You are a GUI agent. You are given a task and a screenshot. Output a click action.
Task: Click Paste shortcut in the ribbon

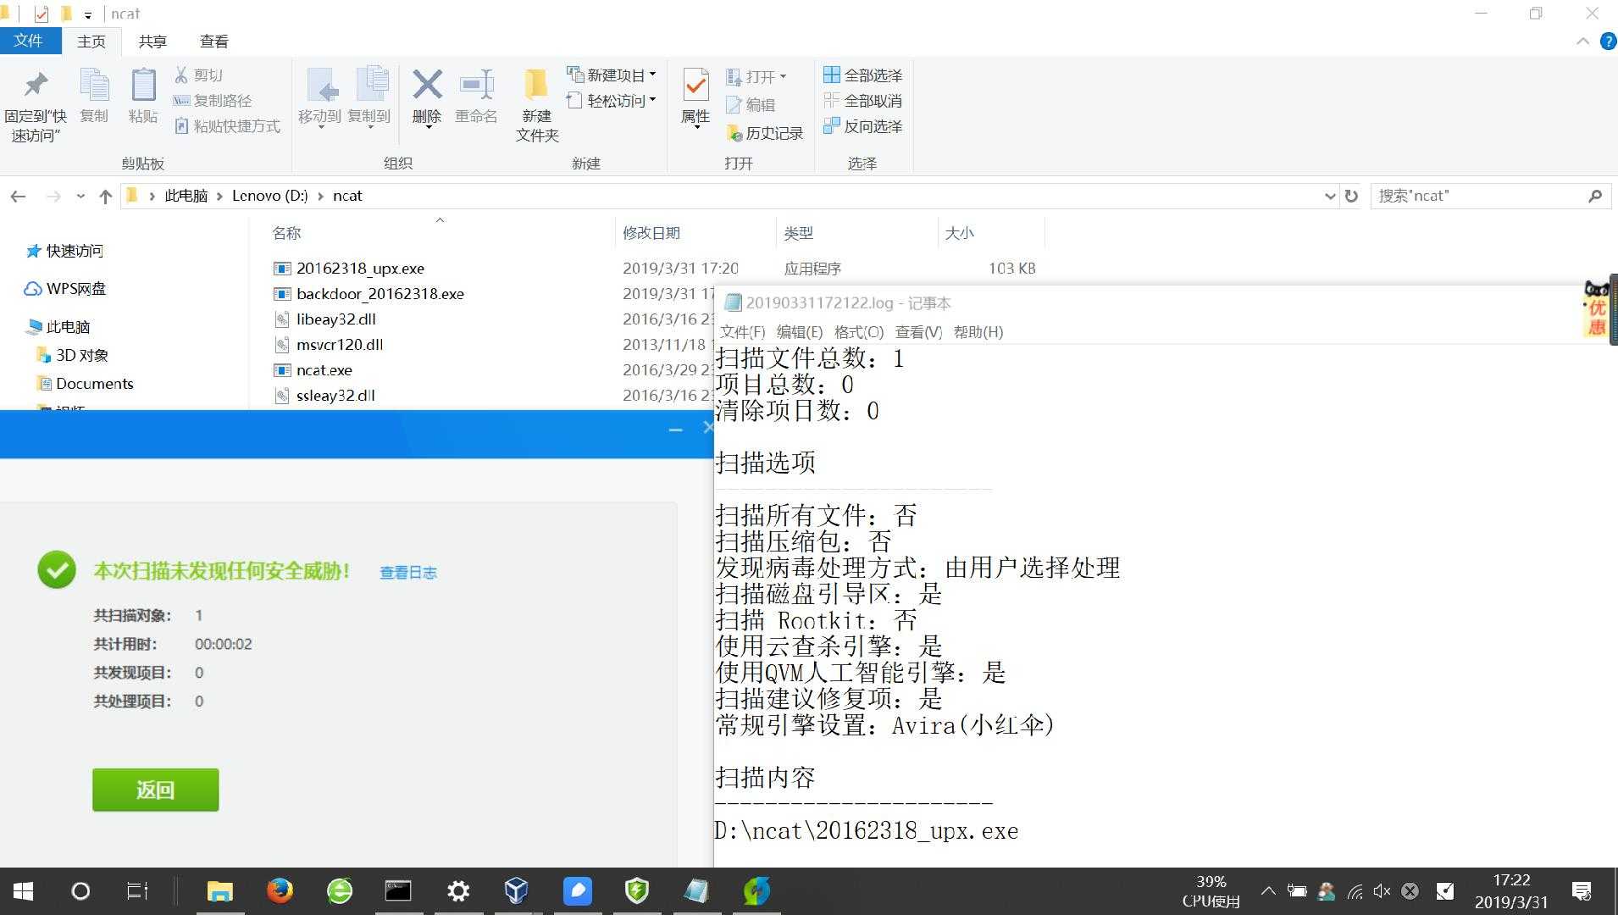pos(227,126)
